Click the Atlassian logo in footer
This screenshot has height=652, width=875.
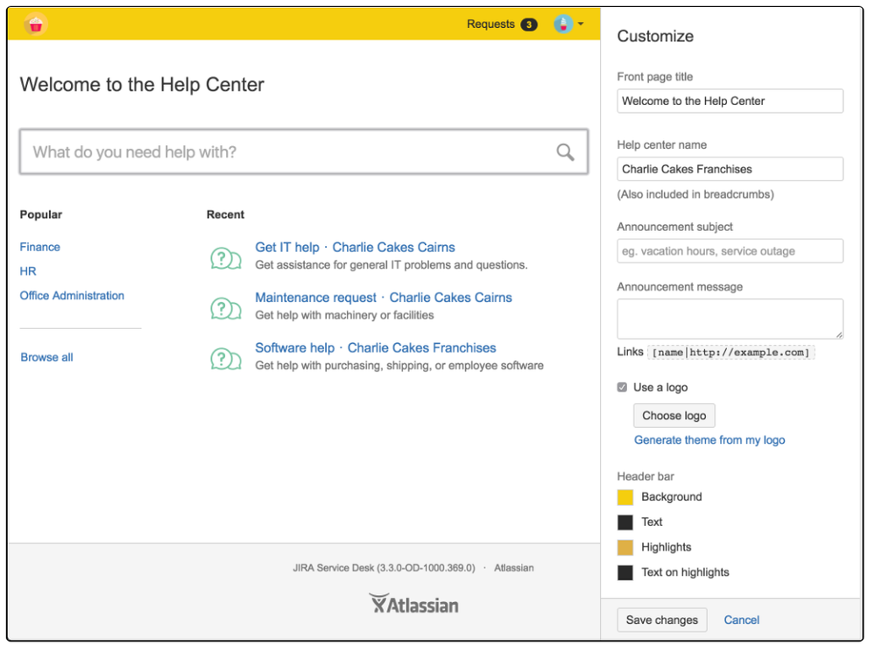tap(413, 604)
